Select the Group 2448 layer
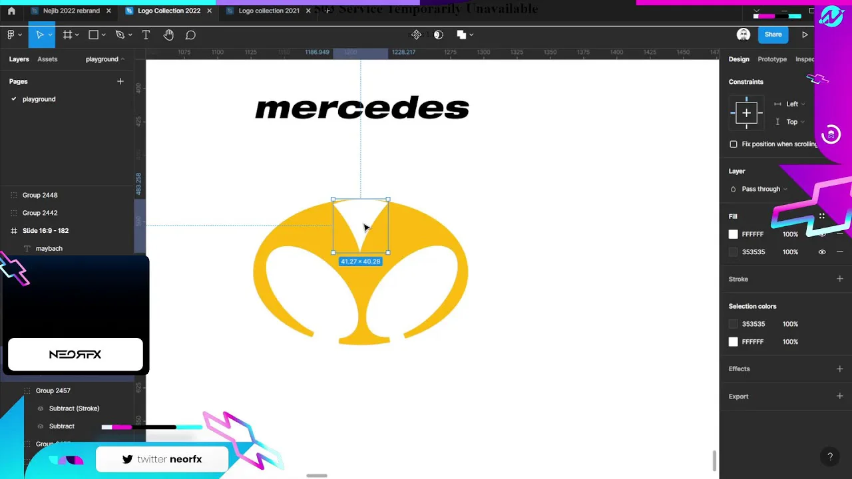 coord(40,195)
